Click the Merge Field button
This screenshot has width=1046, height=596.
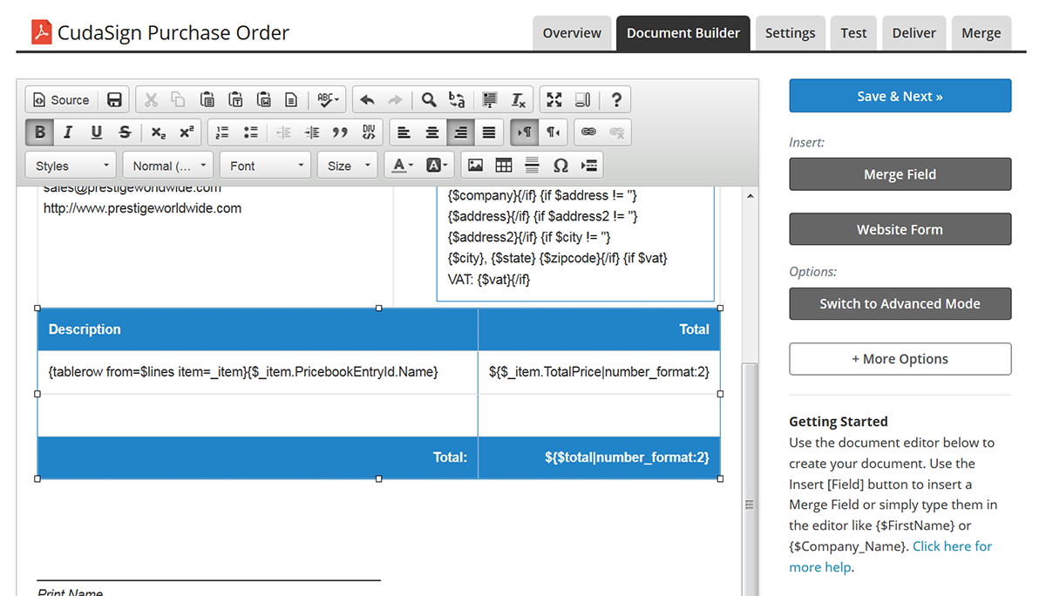tap(900, 174)
